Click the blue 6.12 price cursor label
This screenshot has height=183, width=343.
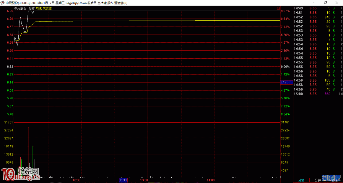286,82
